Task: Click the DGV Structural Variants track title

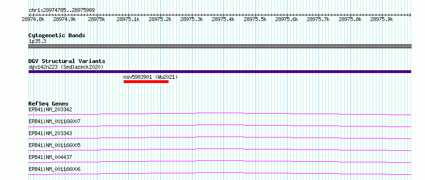Action: click(x=67, y=61)
